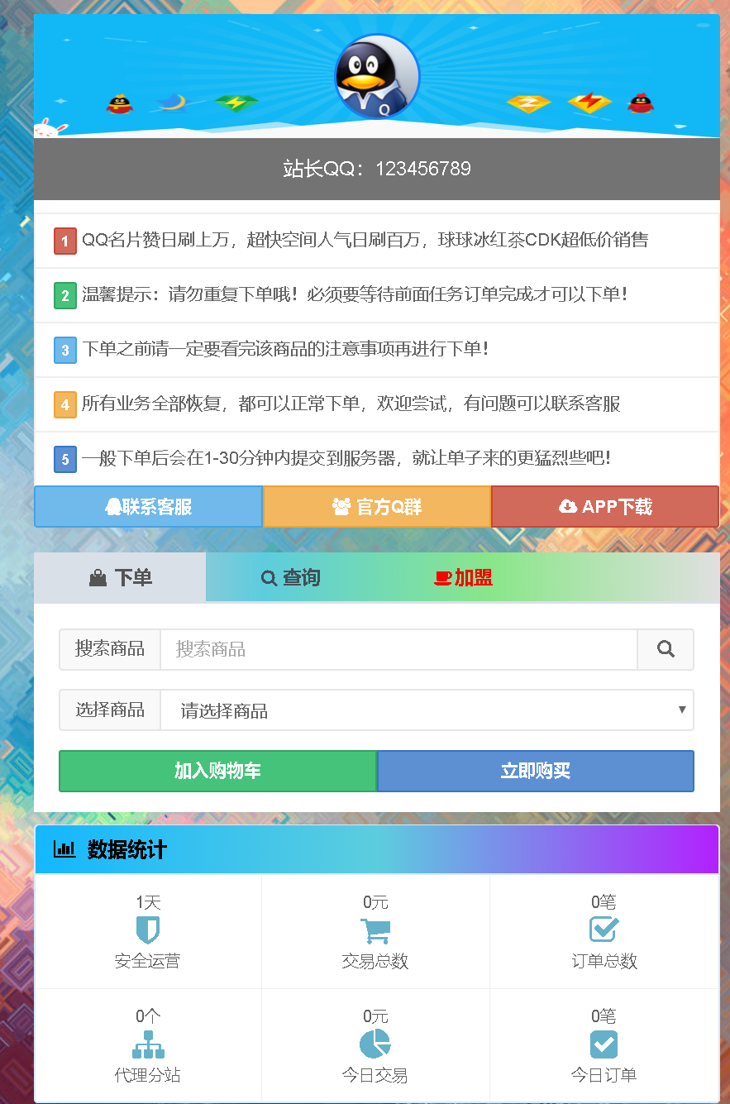Click the pie chart icon for 今日交易
730x1104 pixels.
point(375,1044)
